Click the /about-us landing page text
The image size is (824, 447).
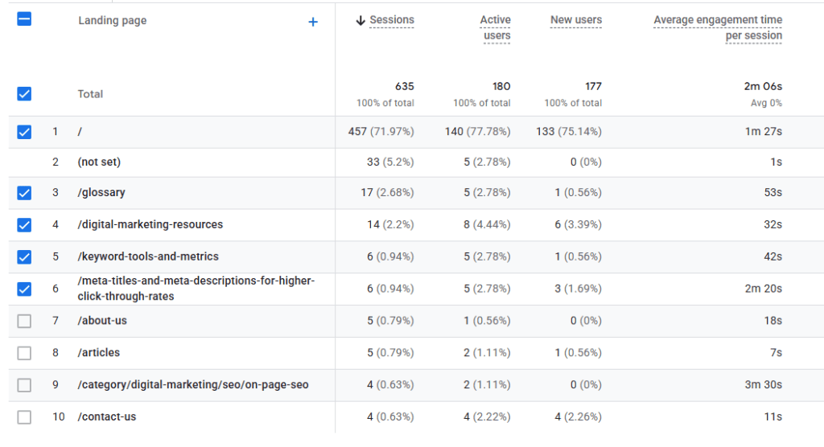102,321
